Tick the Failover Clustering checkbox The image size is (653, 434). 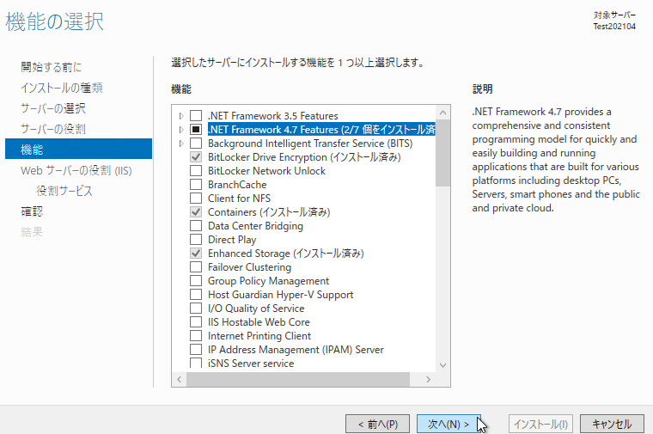coord(196,266)
